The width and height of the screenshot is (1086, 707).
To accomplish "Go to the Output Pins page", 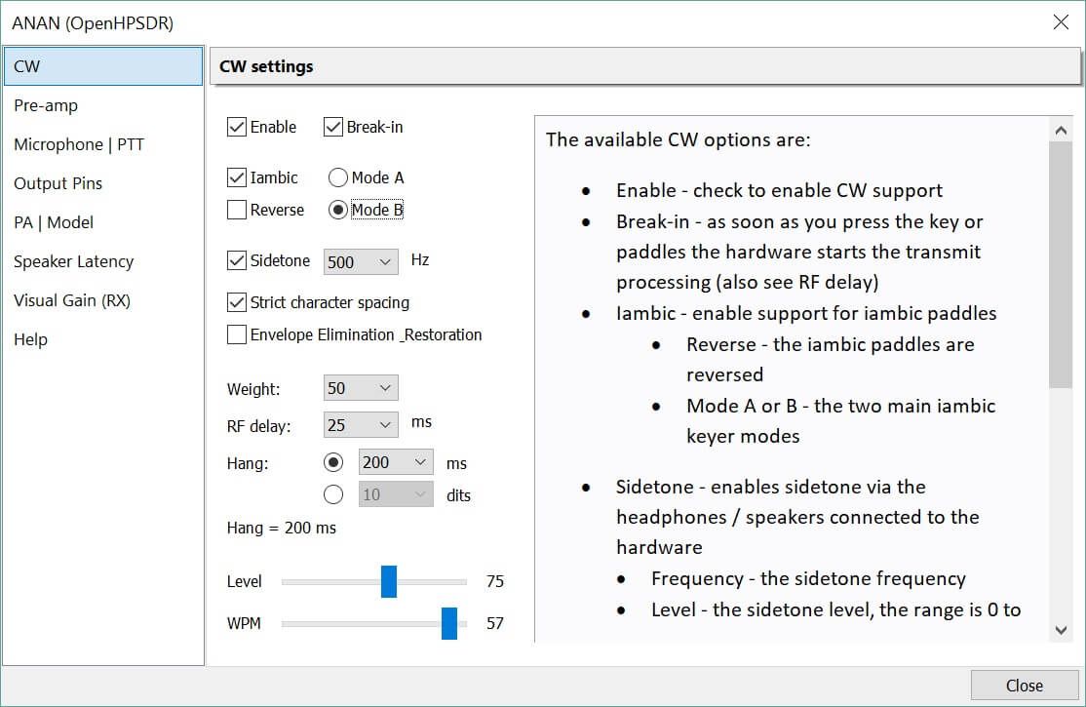I will [58, 183].
